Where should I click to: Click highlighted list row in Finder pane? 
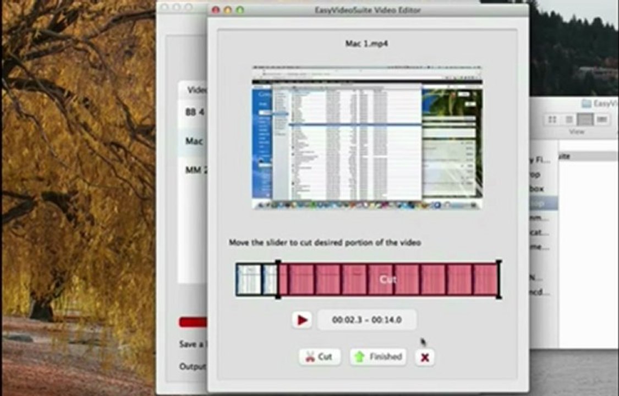588,156
